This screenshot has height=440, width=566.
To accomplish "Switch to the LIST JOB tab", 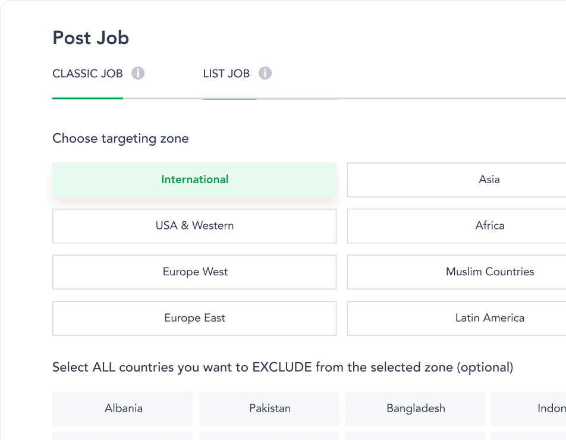I will coord(227,73).
